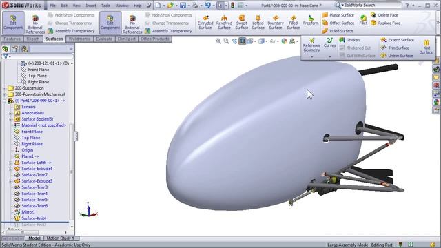Expand the 200-Suspension folder
Screen dimensions: 441x248
tap(5, 88)
